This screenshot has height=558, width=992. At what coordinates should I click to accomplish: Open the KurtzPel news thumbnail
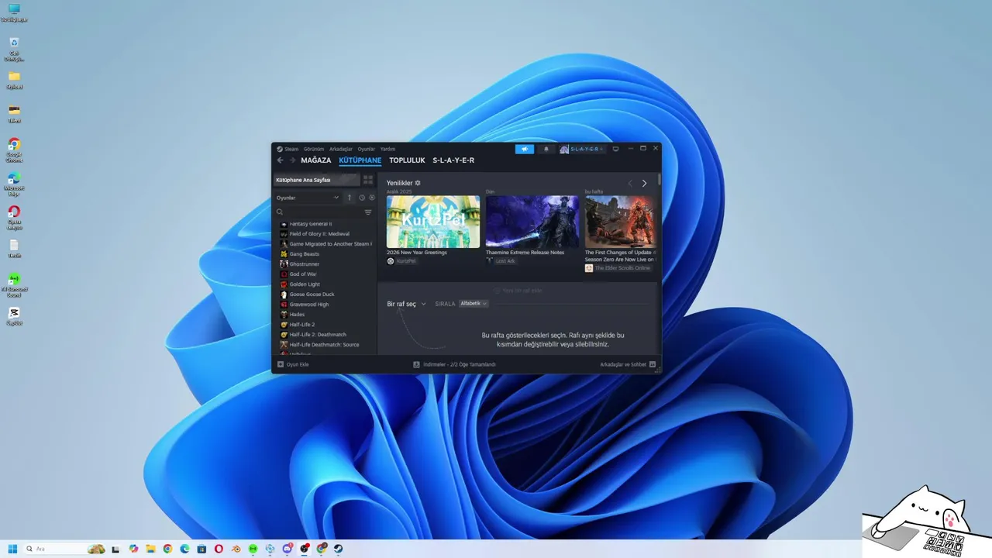click(433, 222)
